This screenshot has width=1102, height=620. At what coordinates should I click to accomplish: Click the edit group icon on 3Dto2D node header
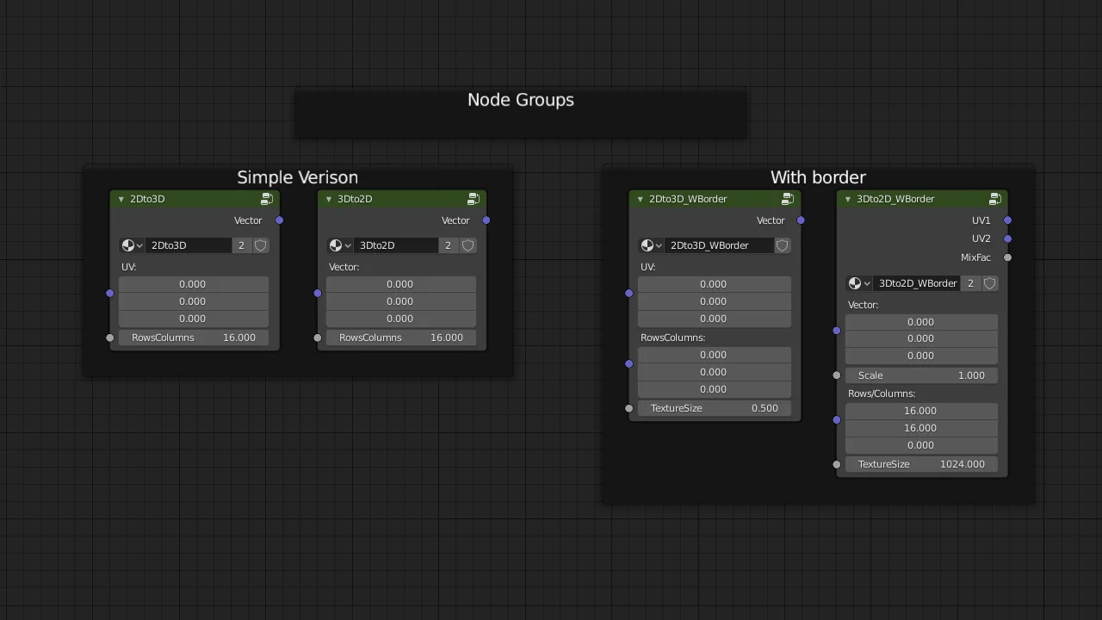pos(474,199)
